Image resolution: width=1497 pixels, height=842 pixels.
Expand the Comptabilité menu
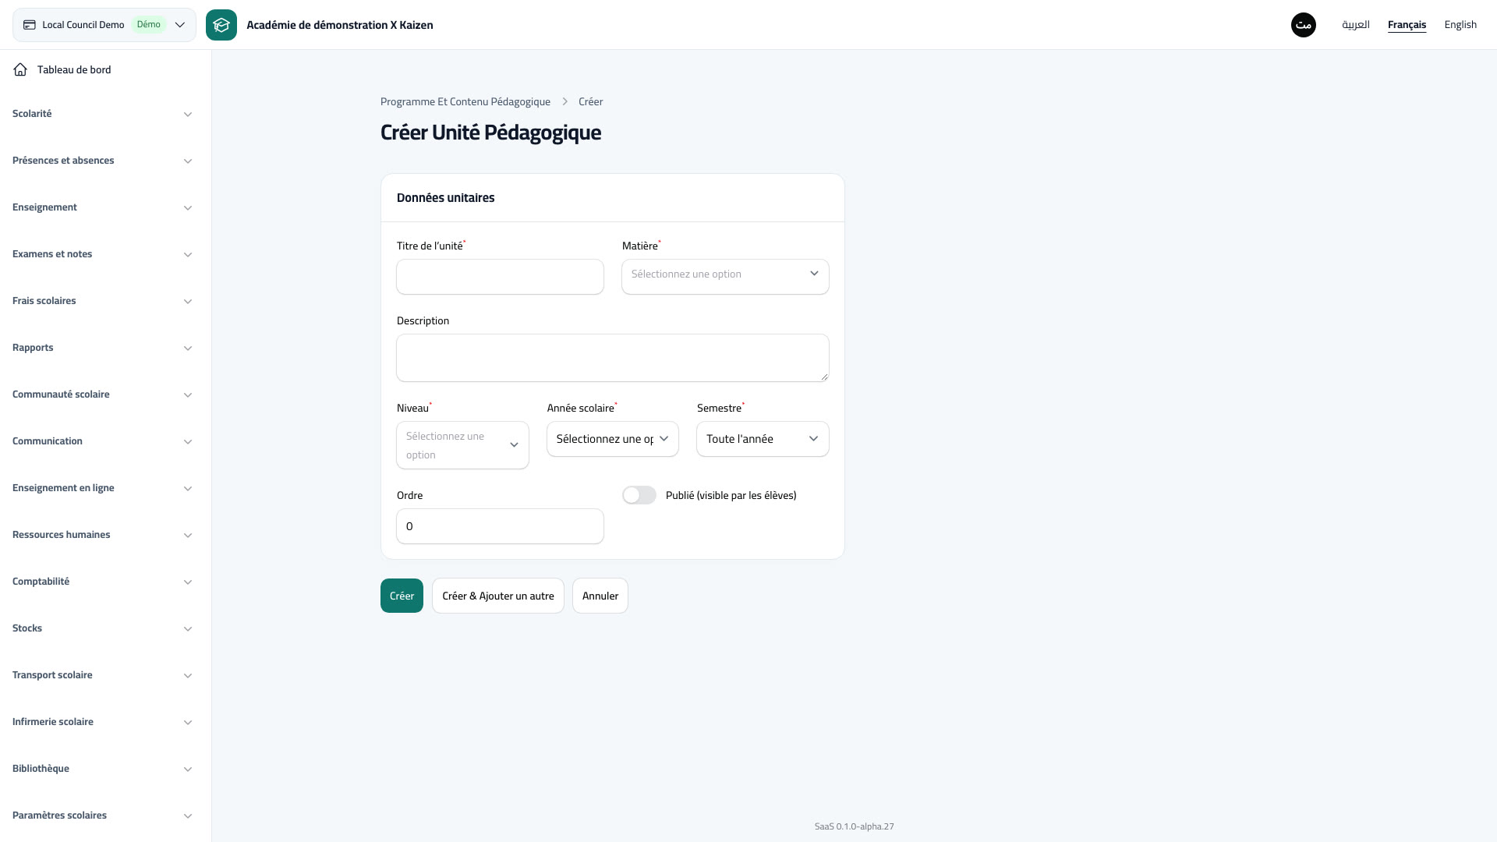(102, 582)
